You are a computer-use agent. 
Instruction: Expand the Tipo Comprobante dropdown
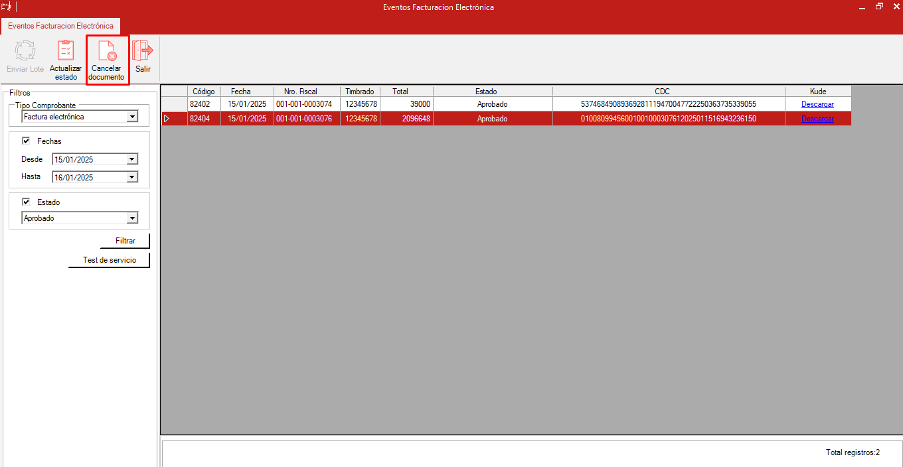[x=132, y=117]
